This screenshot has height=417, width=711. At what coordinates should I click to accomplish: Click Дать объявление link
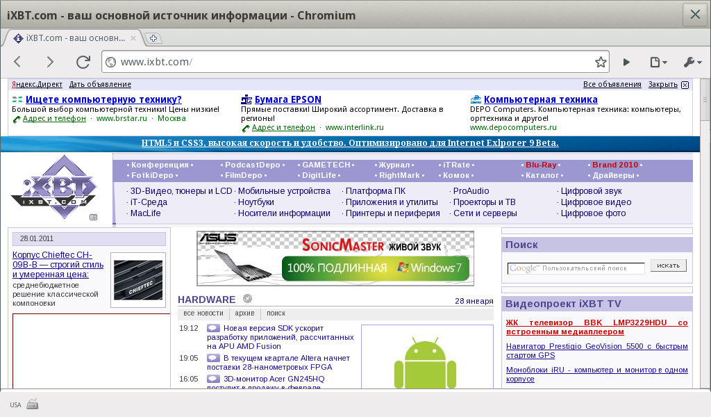pos(100,84)
